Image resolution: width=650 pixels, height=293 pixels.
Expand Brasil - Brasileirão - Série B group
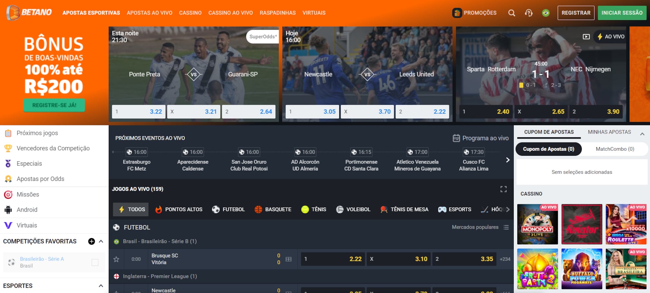311,241
